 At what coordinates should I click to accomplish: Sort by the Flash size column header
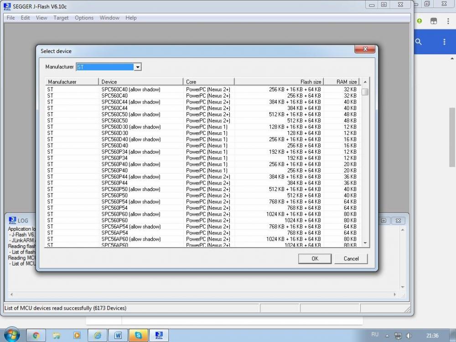click(279, 82)
